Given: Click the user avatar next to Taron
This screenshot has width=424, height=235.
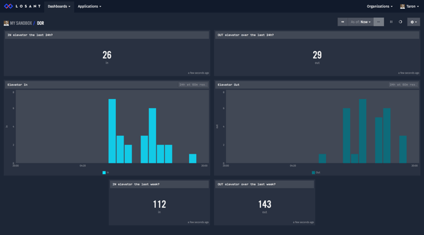Looking at the screenshot, I should pos(402,6).
